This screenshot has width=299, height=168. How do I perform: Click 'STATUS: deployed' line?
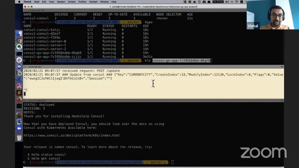tap(39, 105)
